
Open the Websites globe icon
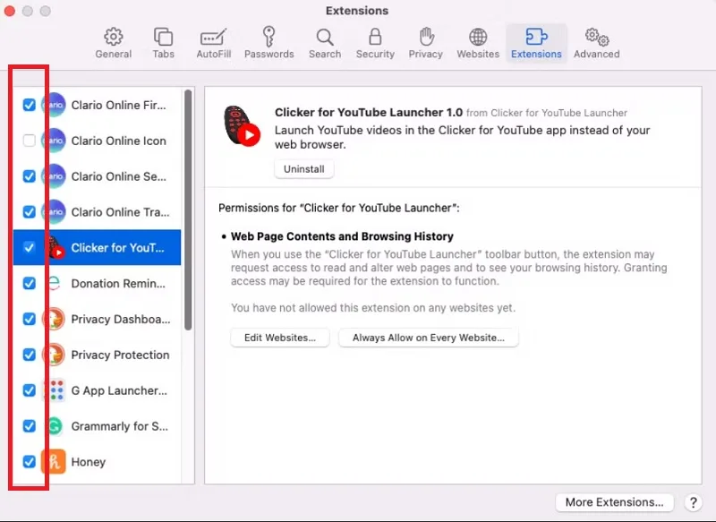[x=478, y=37]
